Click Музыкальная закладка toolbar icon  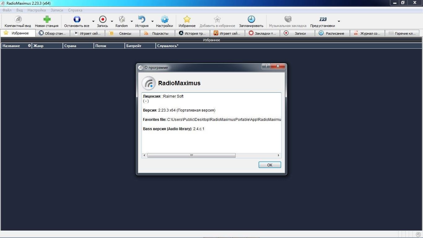pos(288,22)
